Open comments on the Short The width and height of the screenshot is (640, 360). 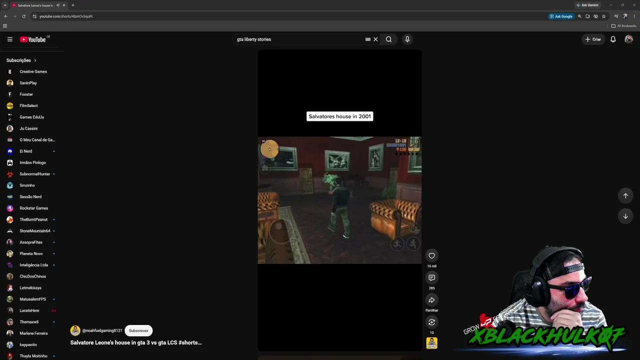pyautogui.click(x=431, y=277)
